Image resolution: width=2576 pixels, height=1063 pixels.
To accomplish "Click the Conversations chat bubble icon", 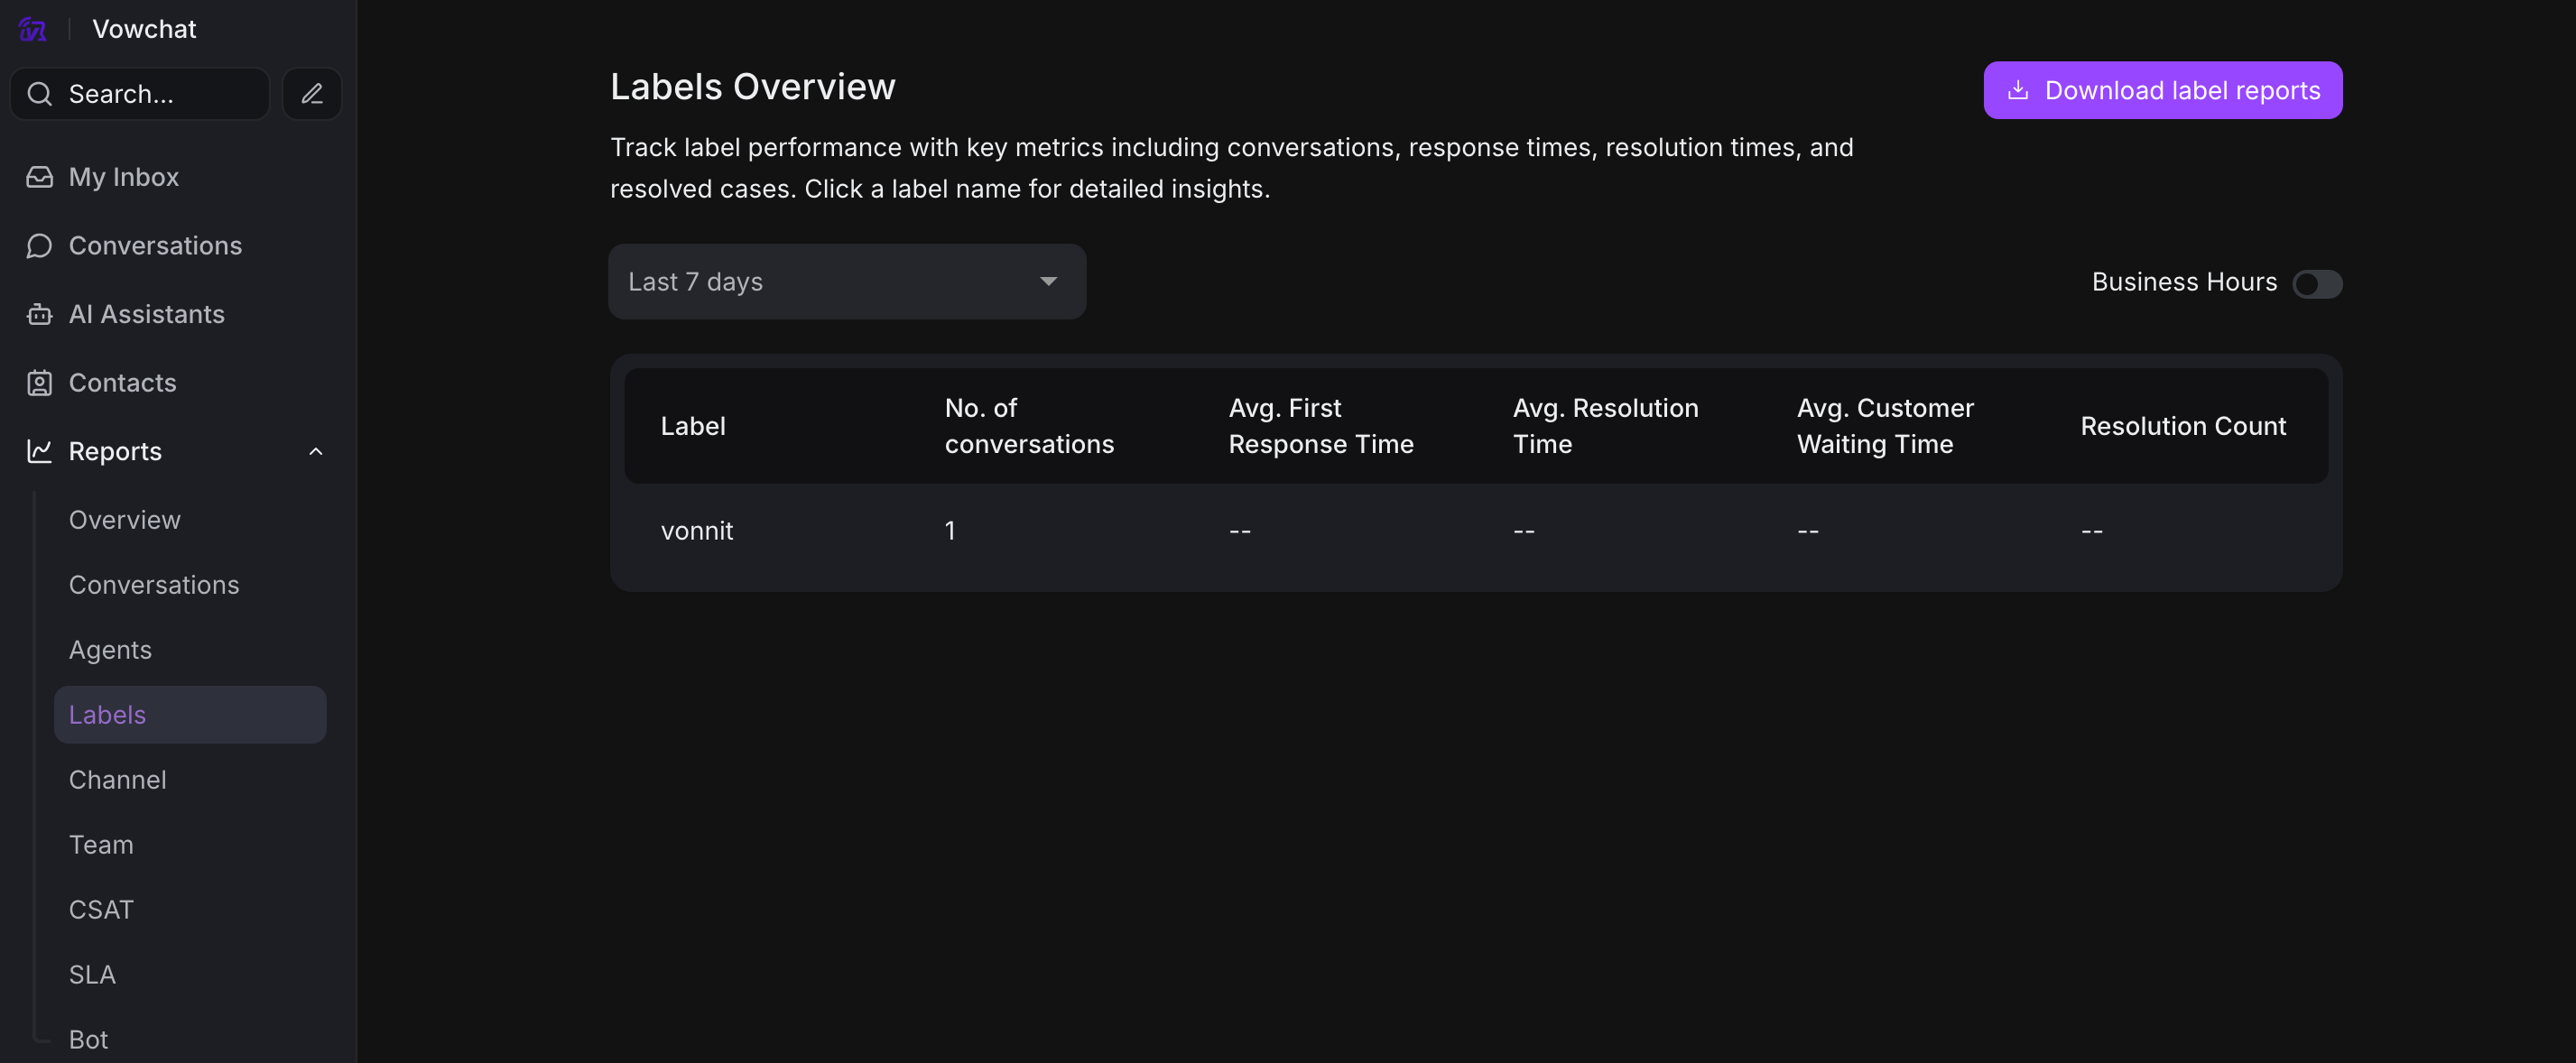I will [40, 246].
